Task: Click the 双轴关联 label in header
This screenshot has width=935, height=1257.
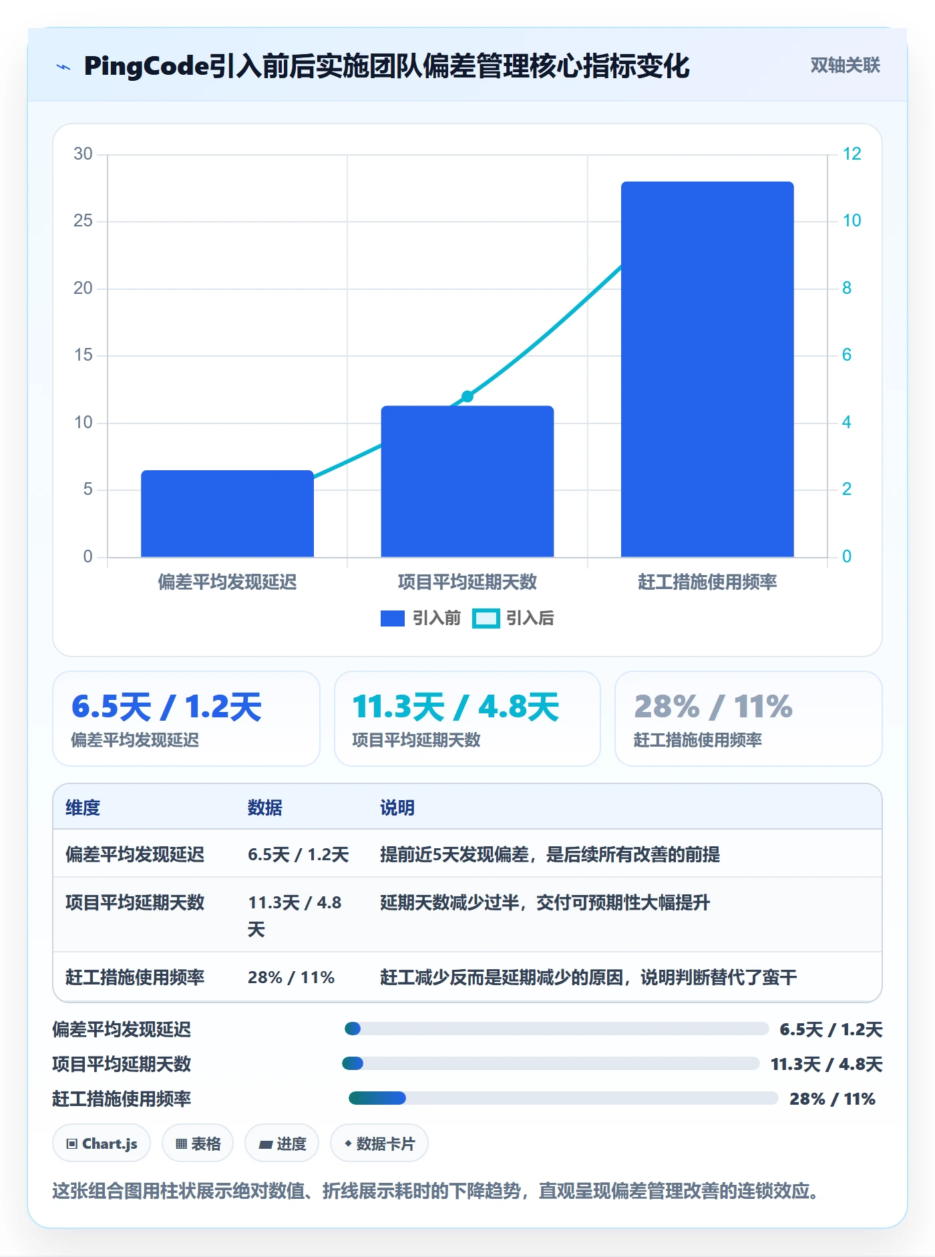Action: click(x=845, y=65)
